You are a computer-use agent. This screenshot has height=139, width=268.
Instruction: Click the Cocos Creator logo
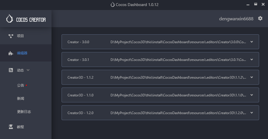pyautogui.click(x=26, y=19)
